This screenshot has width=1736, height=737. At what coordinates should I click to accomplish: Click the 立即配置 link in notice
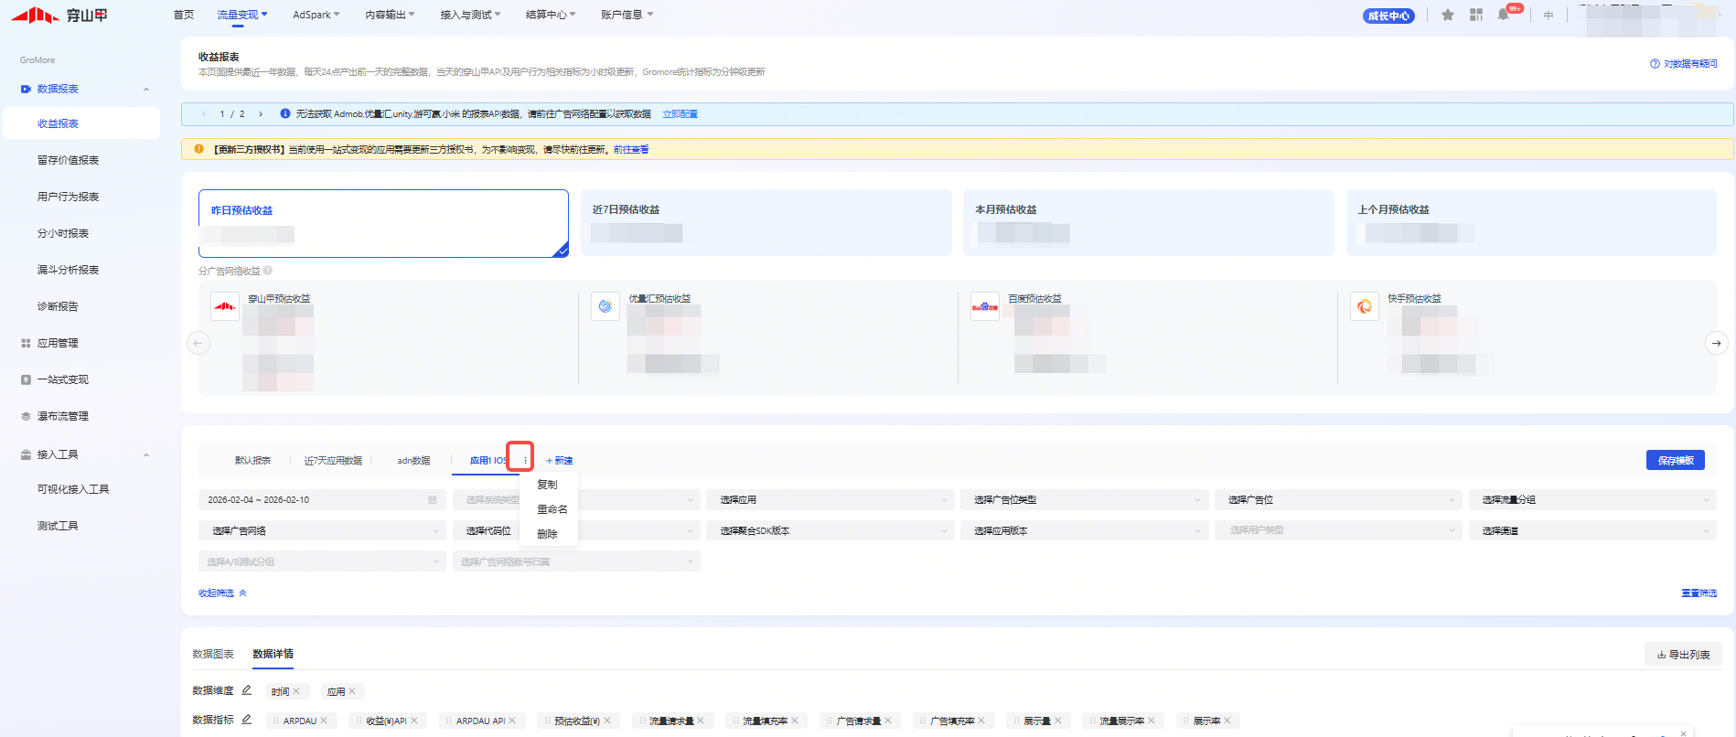(680, 114)
